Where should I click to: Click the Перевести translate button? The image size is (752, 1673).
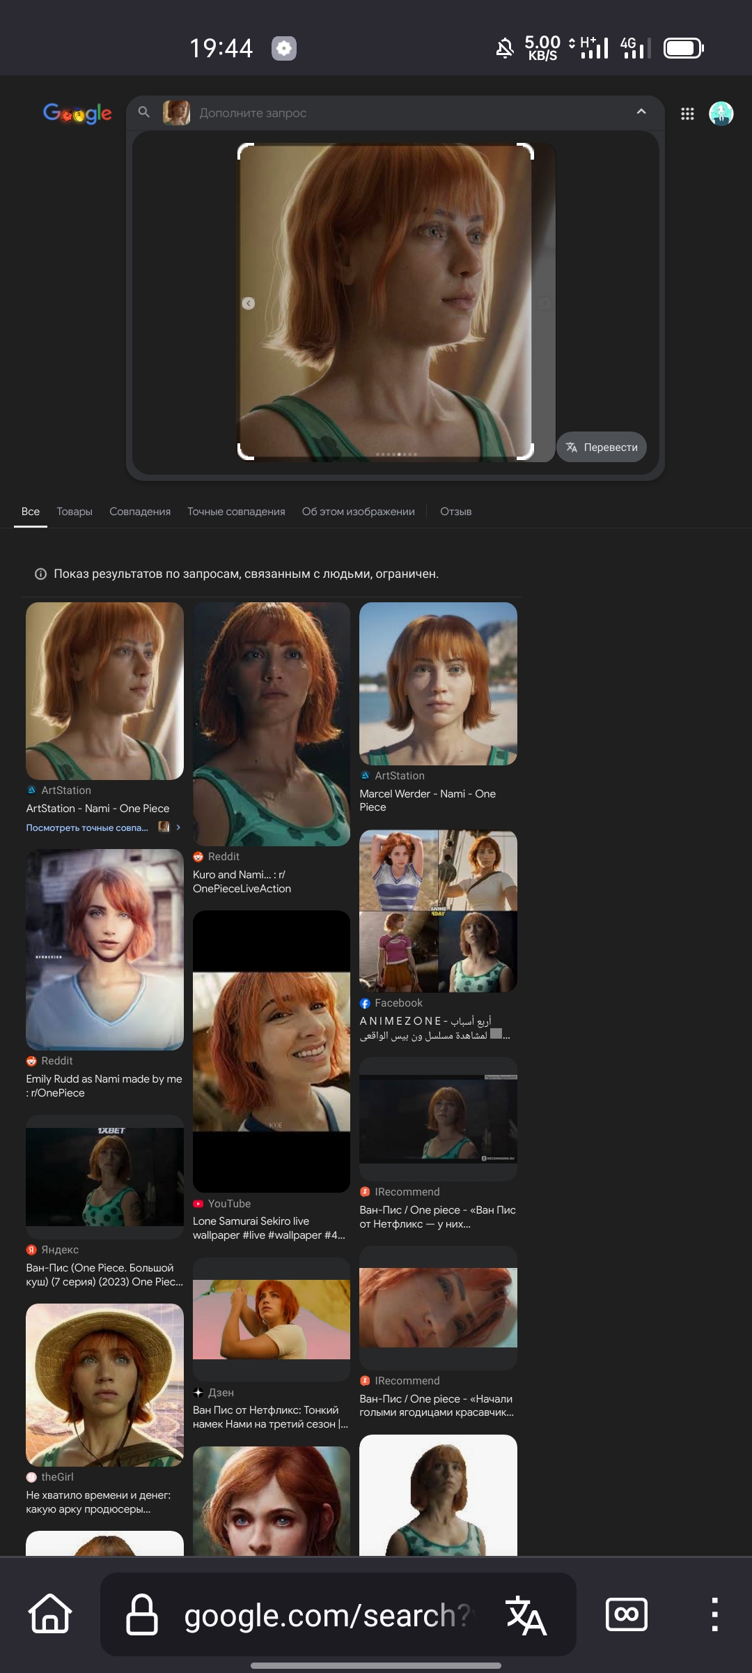coord(602,448)
